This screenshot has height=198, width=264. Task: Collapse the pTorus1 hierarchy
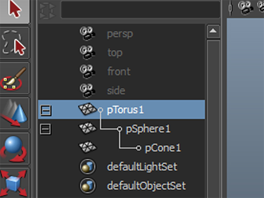46,111
